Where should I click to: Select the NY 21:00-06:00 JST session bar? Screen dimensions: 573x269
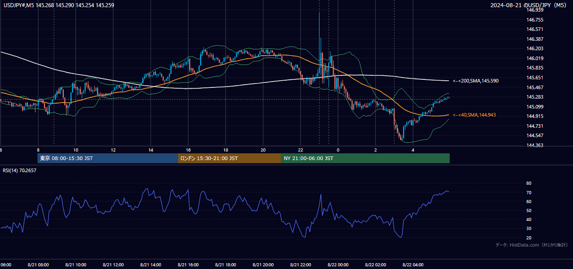tap(365, 158)
